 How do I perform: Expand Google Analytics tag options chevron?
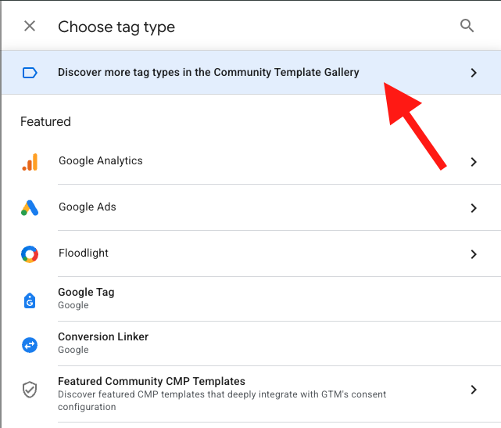click(x=473, y=162)
